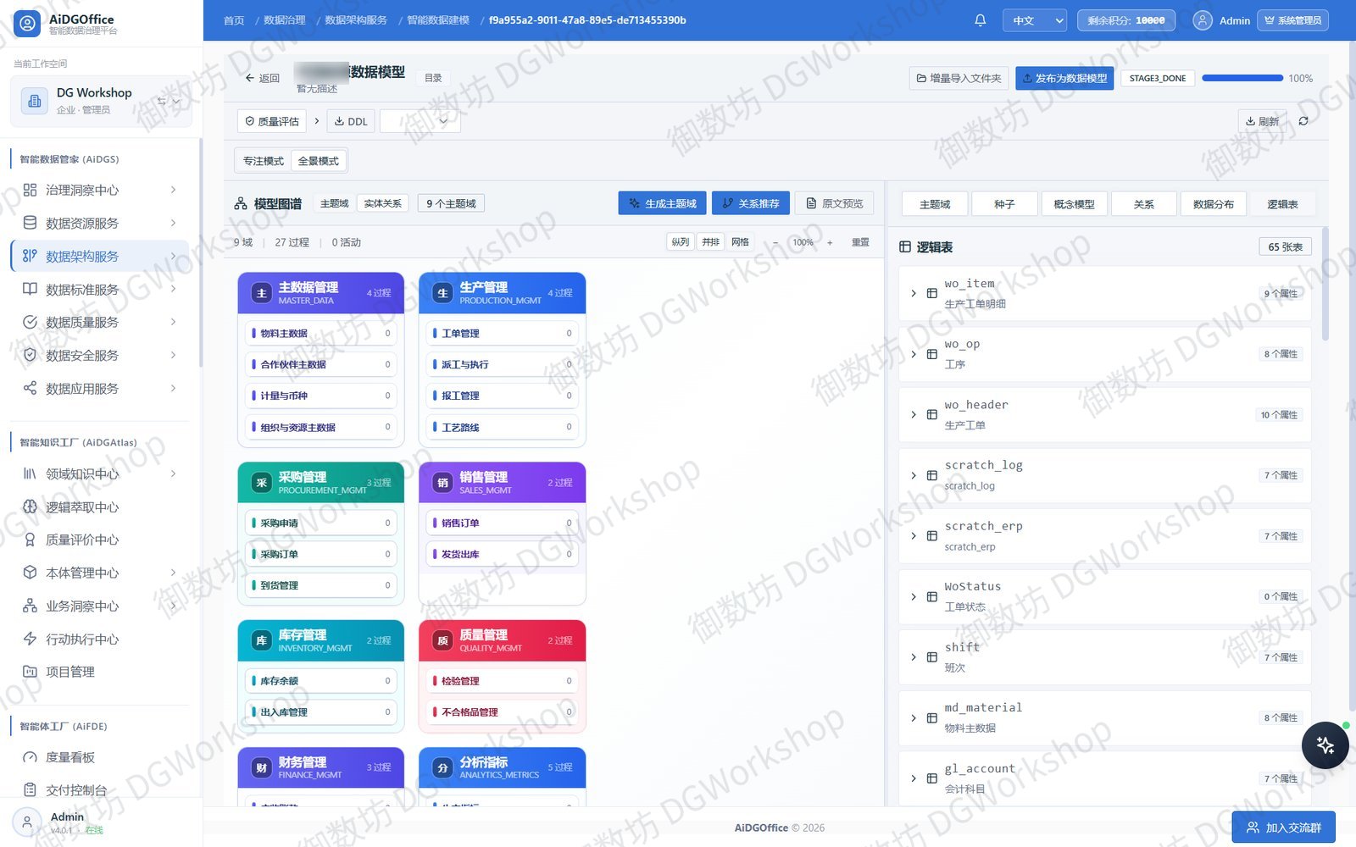Image resolution: width=1356 pixels, height=847 pixels.
Task: Open the floating AI assistant sparkle button
Action: 1325,745
